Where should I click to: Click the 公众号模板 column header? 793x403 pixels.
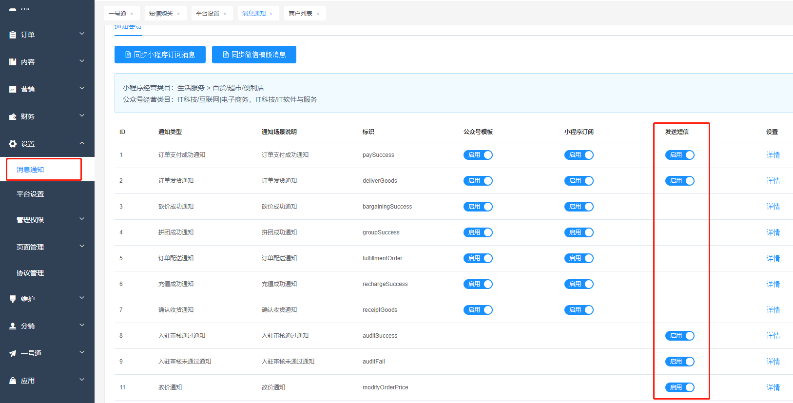click(x=478, y=132)
